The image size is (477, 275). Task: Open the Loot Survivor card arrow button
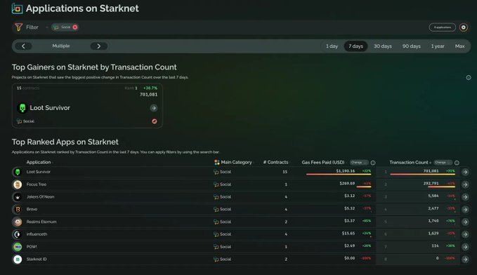[x=154, y=108]
